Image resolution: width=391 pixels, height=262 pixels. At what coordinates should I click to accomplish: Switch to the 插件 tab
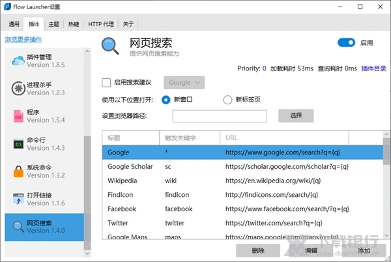tap(34, 24)
